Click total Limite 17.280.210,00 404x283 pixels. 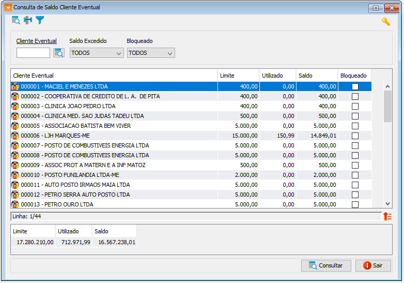[x=35, y=242]
